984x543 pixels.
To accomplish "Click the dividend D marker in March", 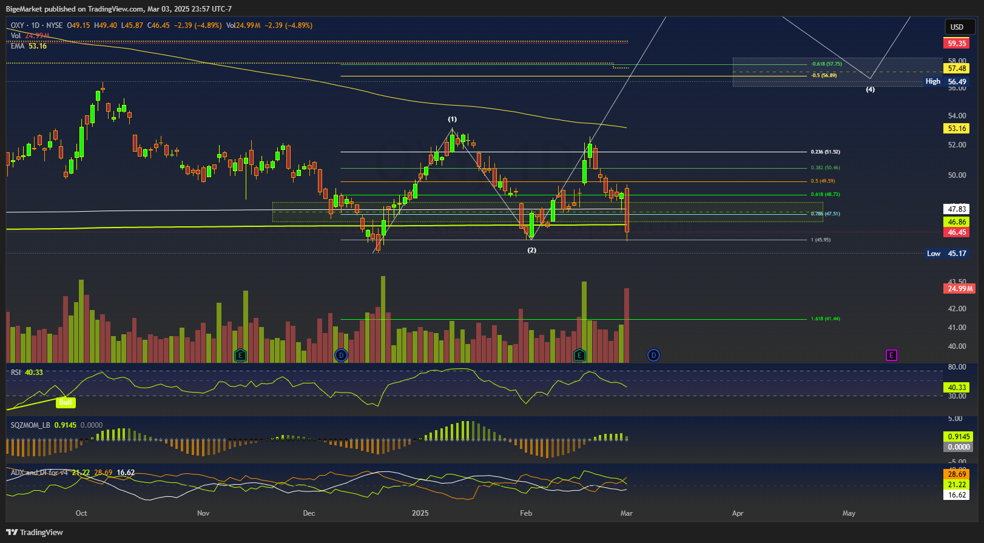I will click(x=653, y=355).
